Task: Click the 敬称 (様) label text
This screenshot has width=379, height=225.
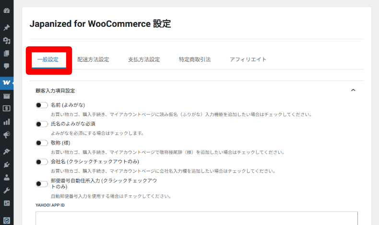Action: (x=60, y=143)
